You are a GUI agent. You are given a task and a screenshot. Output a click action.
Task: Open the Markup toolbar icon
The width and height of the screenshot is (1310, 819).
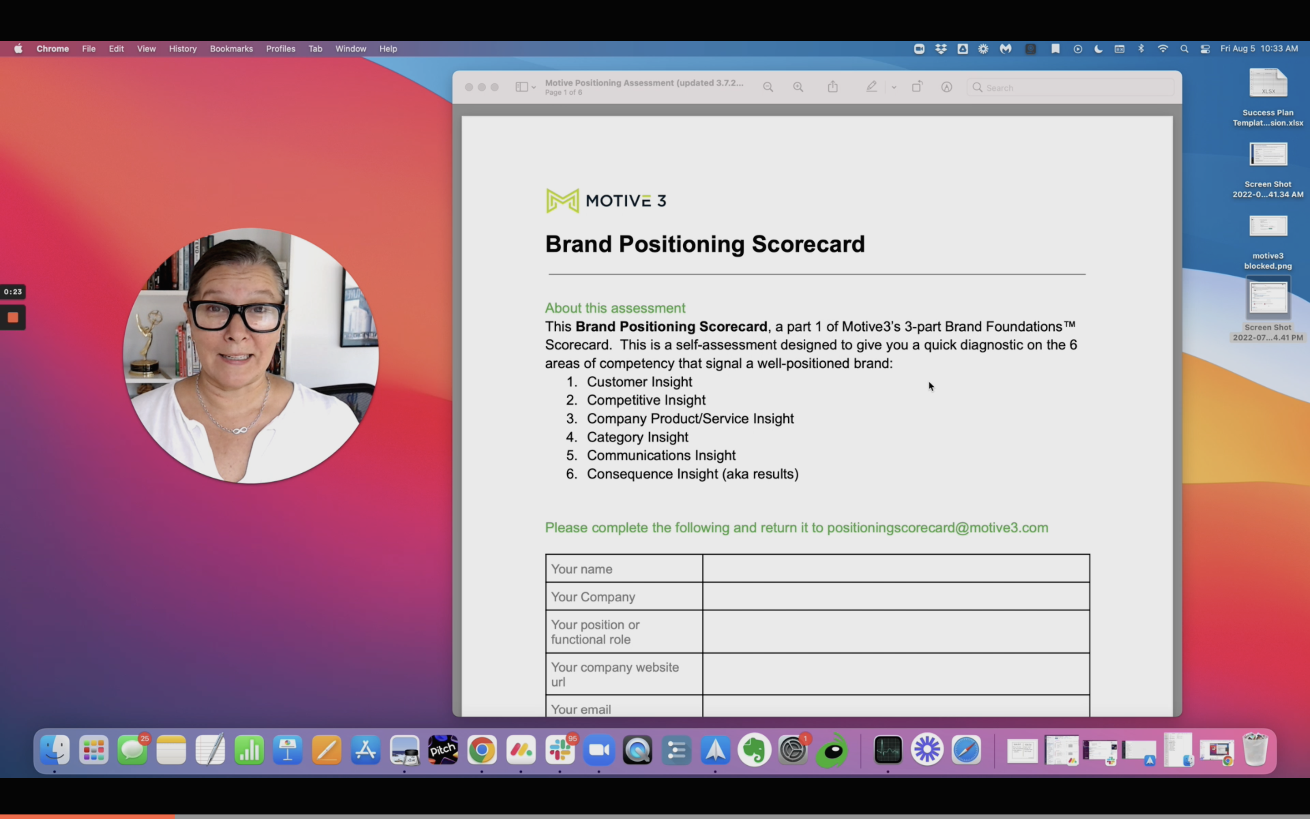pyautogui.click(x=946, y=87)
